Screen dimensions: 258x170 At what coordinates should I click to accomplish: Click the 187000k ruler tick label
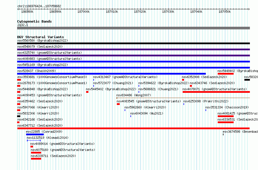[x=83, y=12]
